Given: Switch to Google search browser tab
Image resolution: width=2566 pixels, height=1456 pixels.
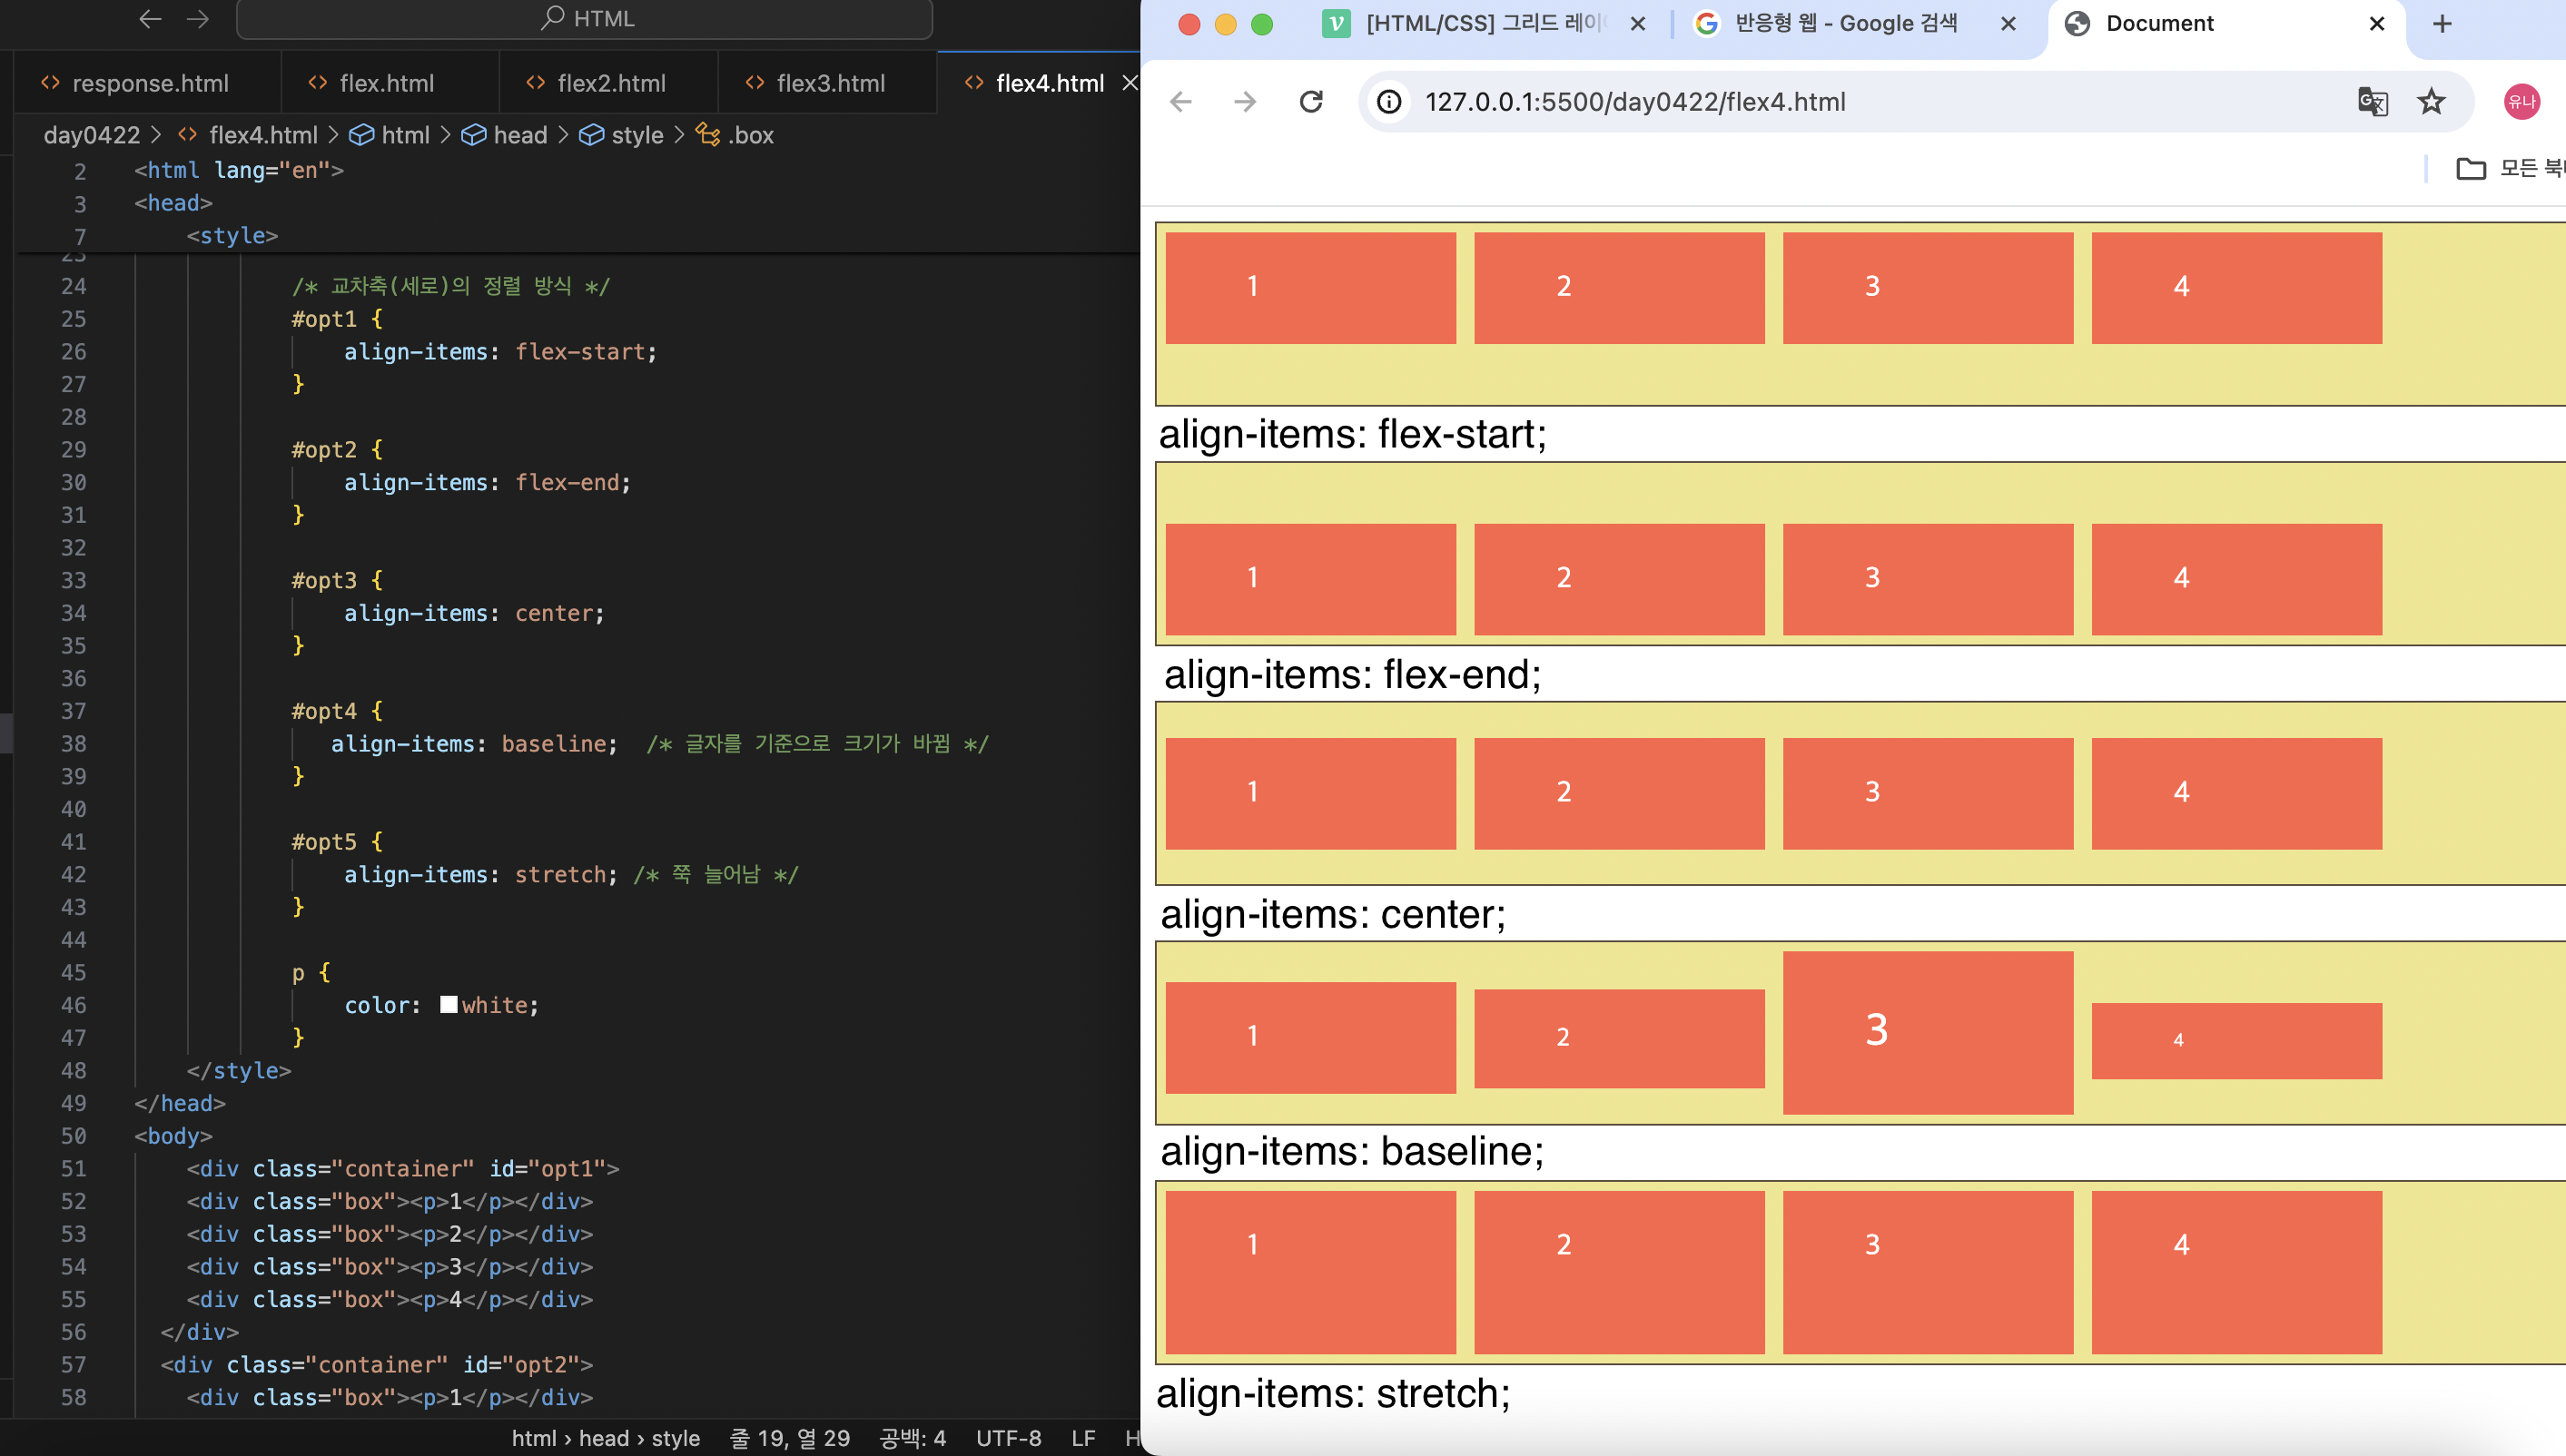Looking at the screenshot, I should pyautogui.click(x=1843, y=24).
